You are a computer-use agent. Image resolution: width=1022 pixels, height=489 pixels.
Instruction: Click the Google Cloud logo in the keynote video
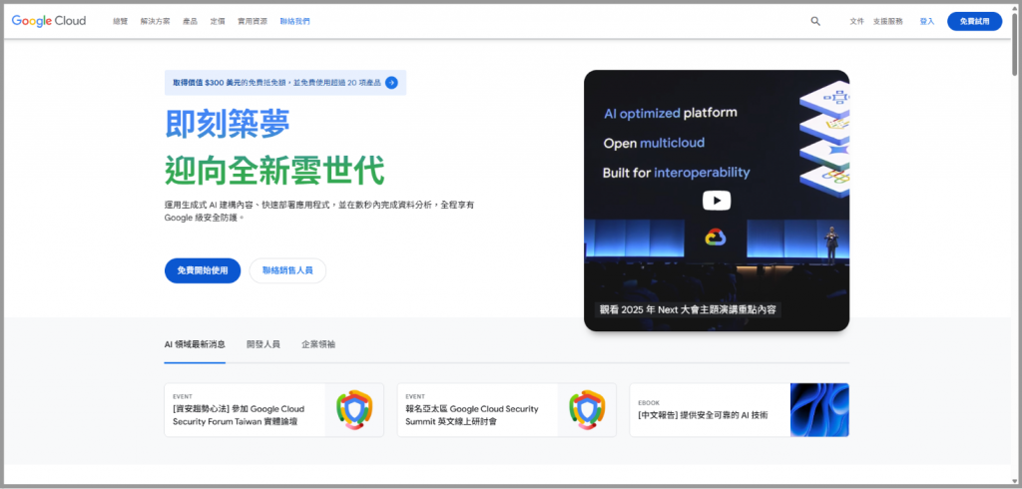716,238
